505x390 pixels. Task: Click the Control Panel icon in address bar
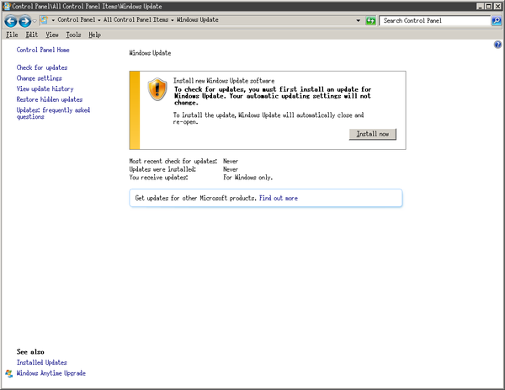tap(44, 20)
